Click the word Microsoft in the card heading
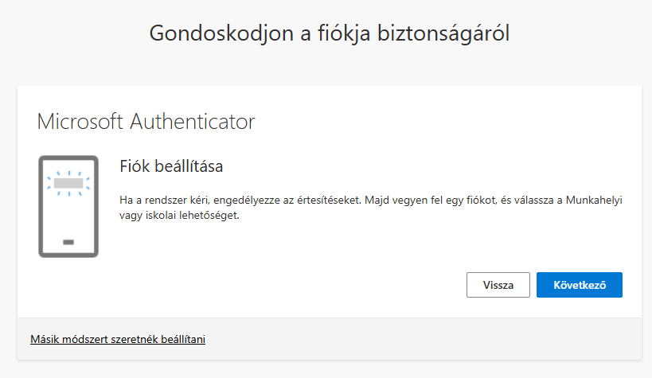652x378 pixels. click(x=80, y=122)
